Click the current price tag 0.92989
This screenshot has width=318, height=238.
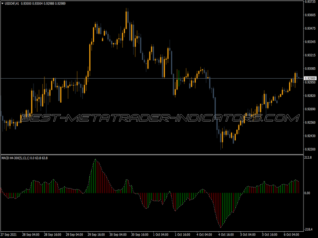pyautogui.click(x=310, y=78)
